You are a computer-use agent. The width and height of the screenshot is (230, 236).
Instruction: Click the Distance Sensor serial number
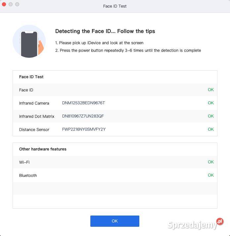(84, 129)
